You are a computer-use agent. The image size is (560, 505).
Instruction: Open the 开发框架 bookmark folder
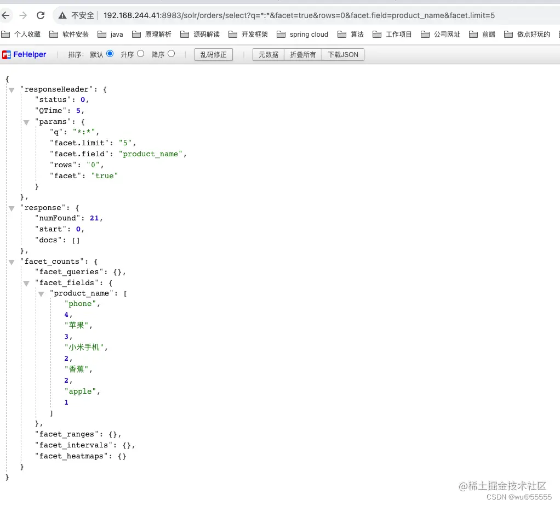(x=248, y=35)
